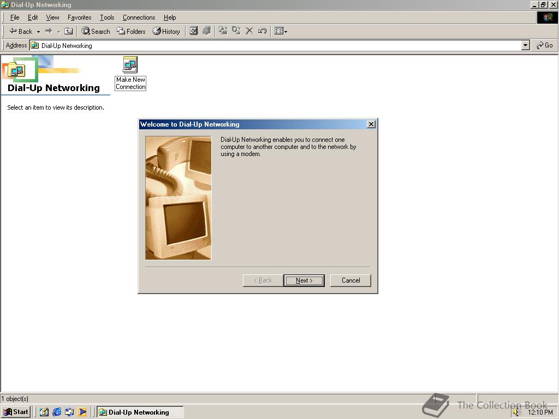Click the modem and monitors wizard image
The width and height of the screenshot is (559, 419).
pyautogui.click(x=179, y=197)
